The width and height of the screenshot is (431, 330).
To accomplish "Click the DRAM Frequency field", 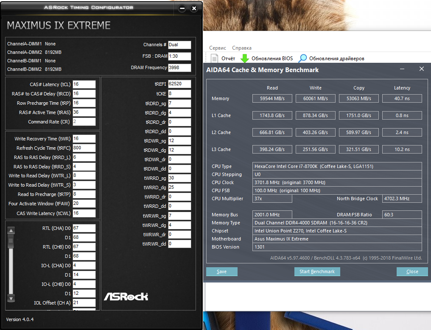I will point(179,68).
